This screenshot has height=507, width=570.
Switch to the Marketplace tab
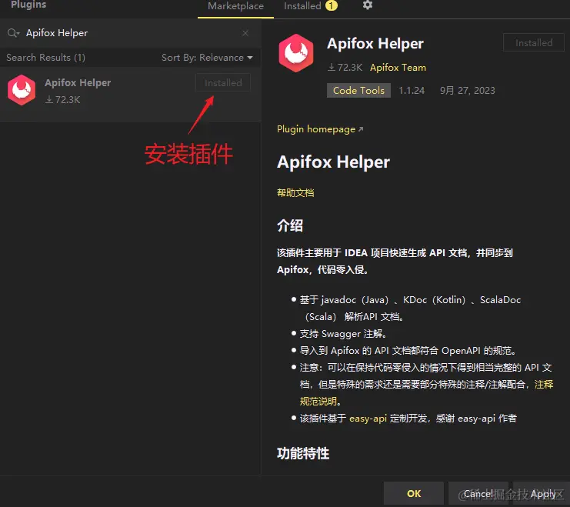[235, 6]
